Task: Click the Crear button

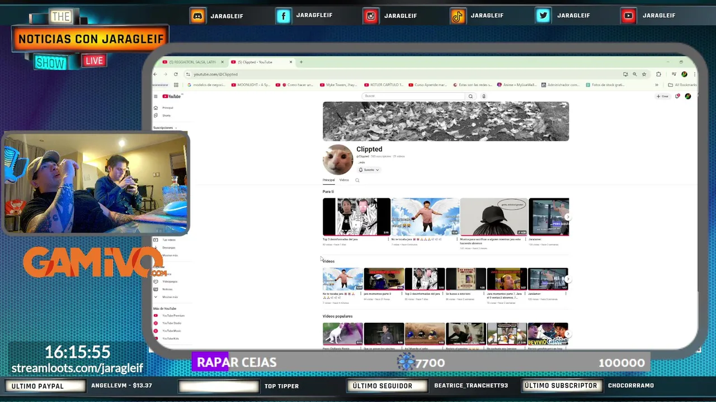Action: point(662,96)
